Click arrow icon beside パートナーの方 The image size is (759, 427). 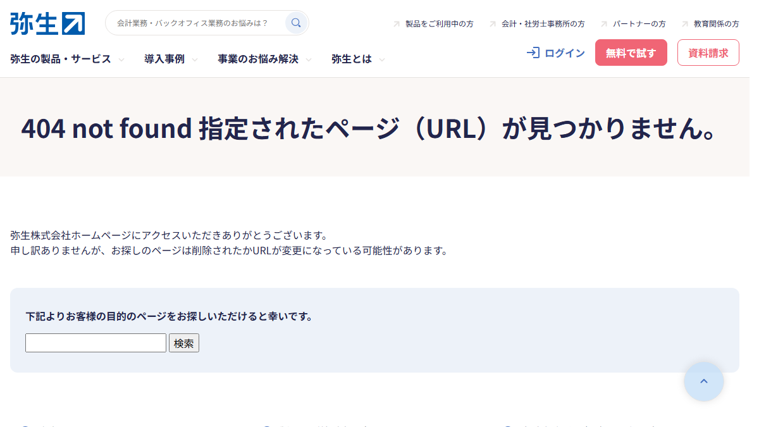coord(604,24)
